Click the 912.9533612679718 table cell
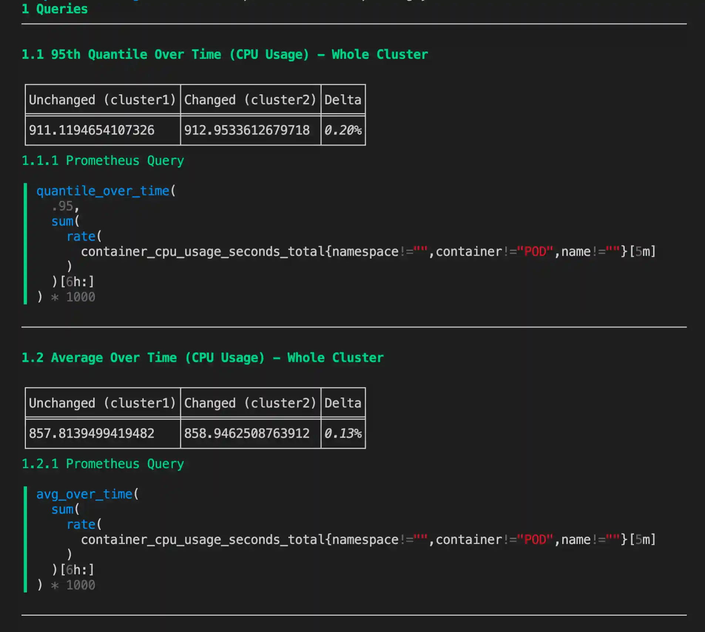 (x=247, y=130)
